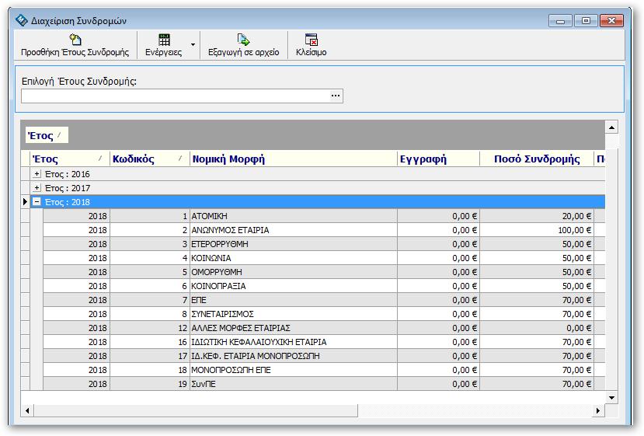Image resolution: width=644 pixels, height=436 pixels.
Task: Click the 2018 year cell in ΣΥΝΕΤΑΙΡΙΣΜΟΣ row
Action: 76,313
